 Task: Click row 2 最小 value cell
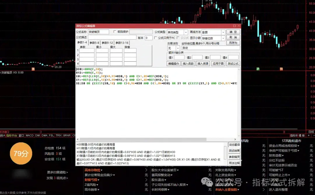click(102, 55)
